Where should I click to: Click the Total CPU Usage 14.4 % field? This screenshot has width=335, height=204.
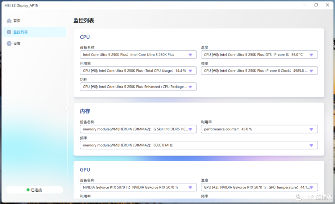138,71
